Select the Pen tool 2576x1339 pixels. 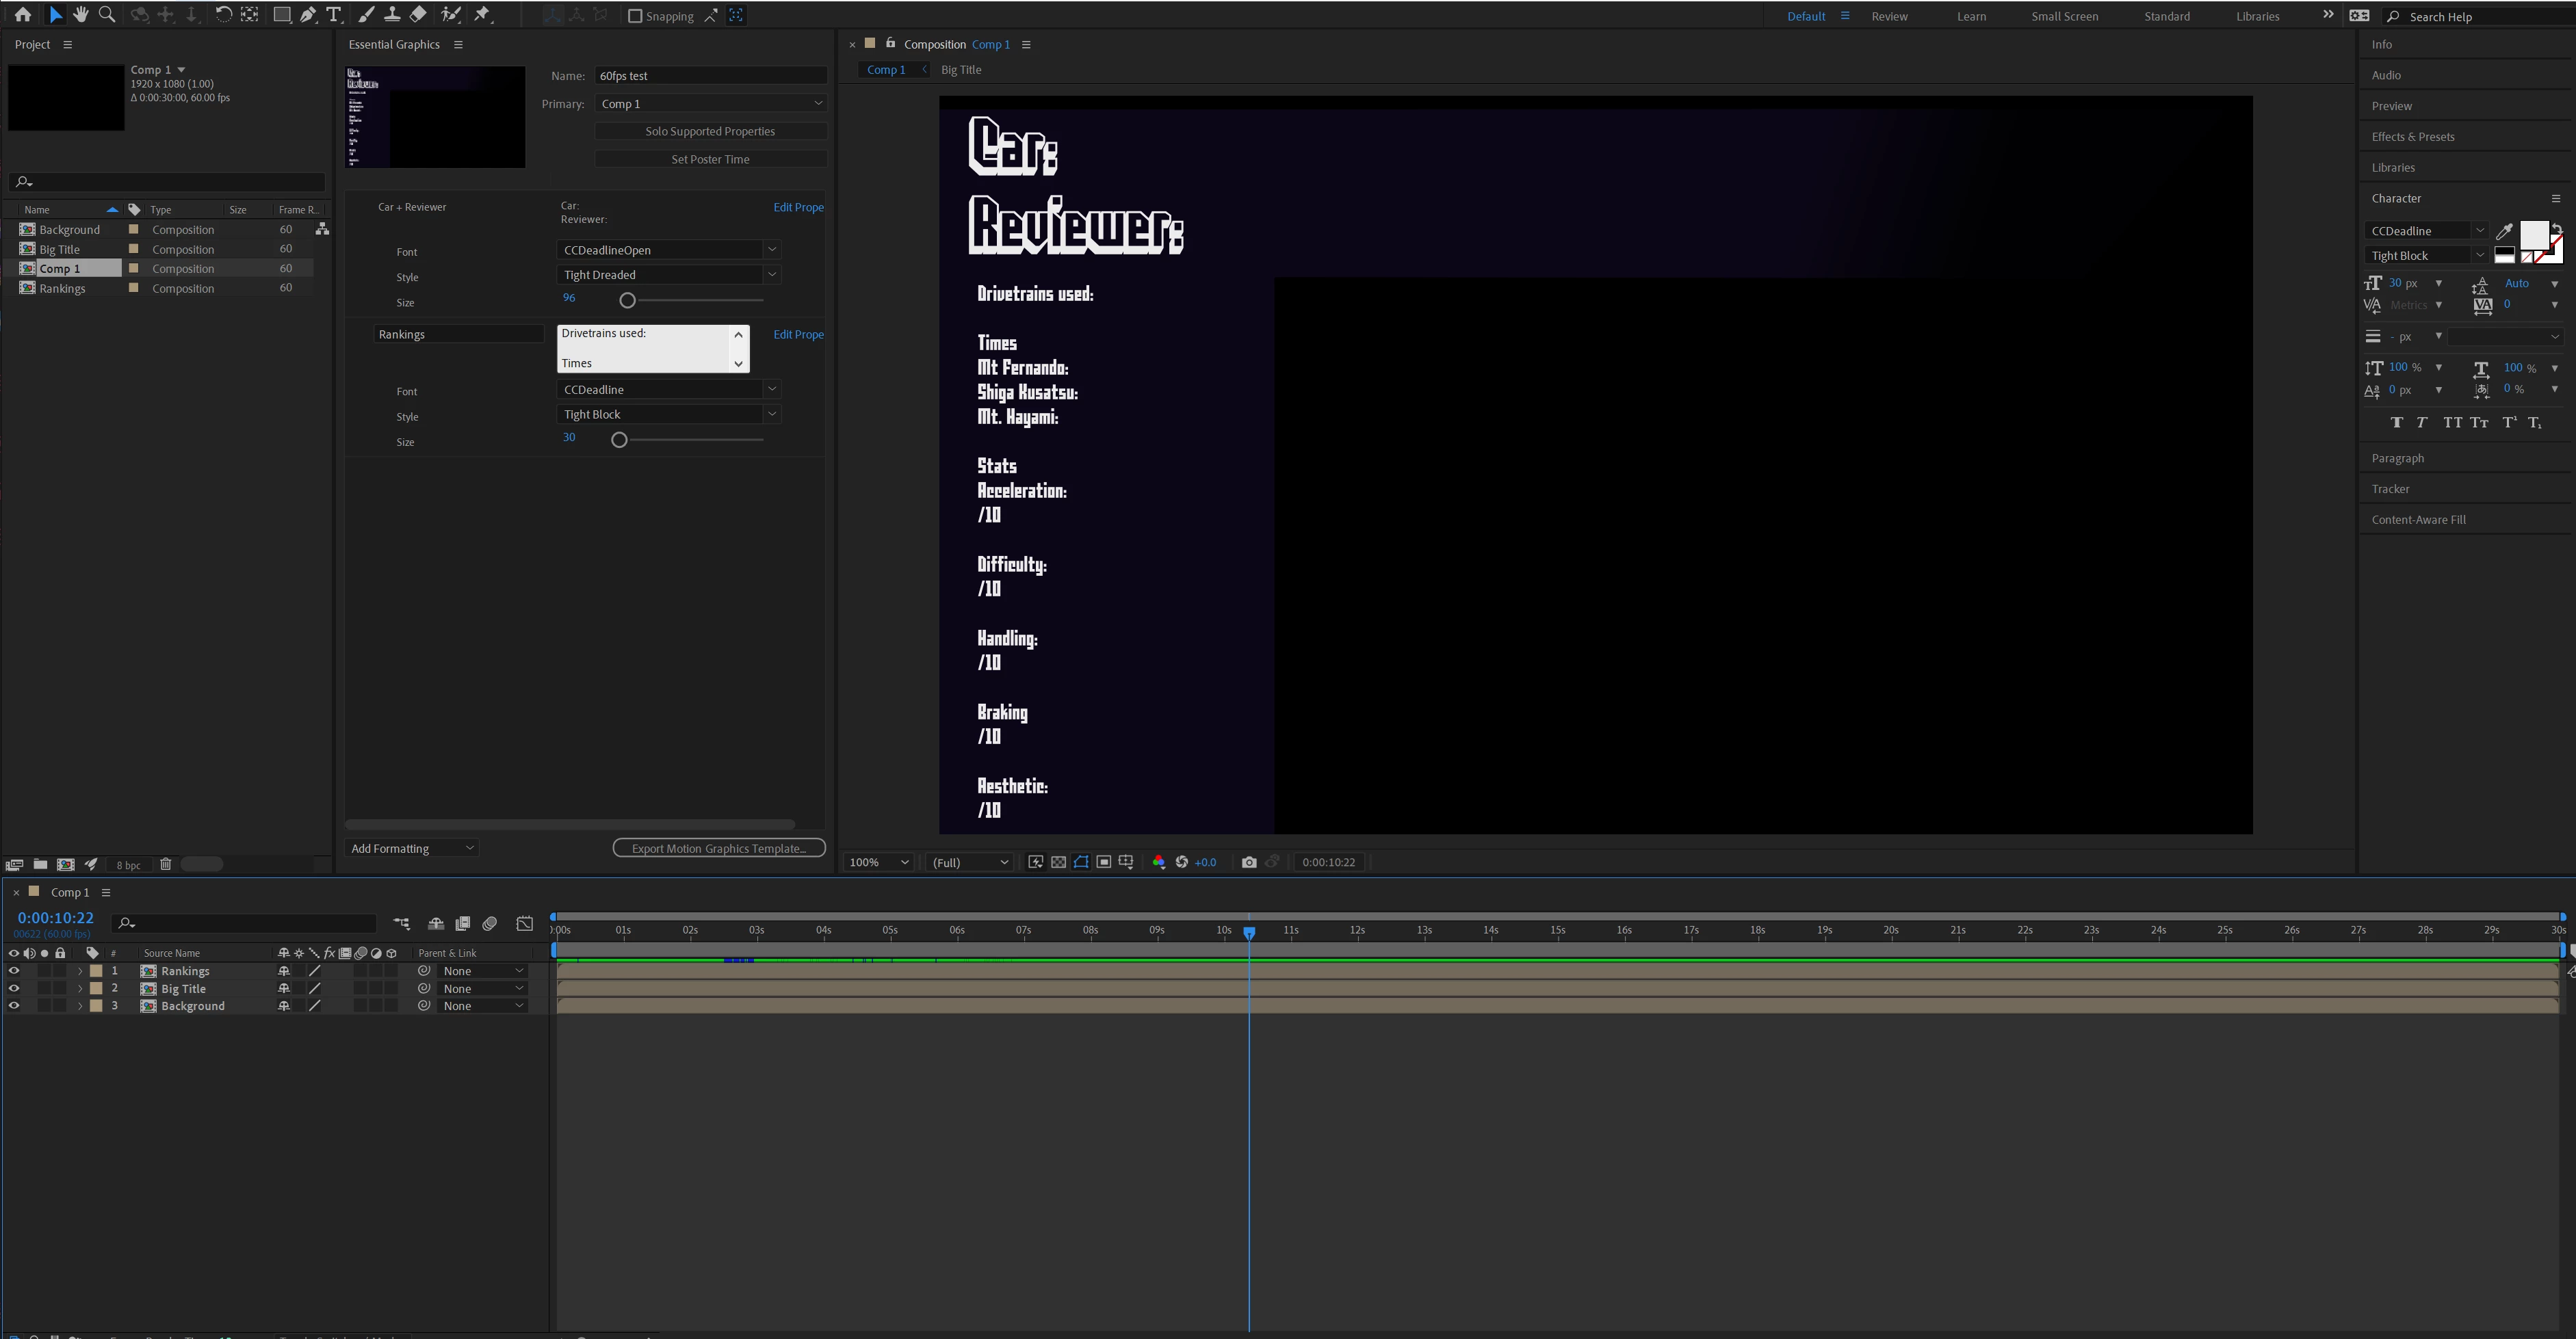click(x=309, y=15)
